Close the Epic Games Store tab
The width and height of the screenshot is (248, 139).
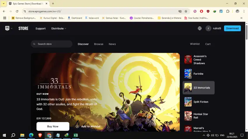click(x=46, y=3)
